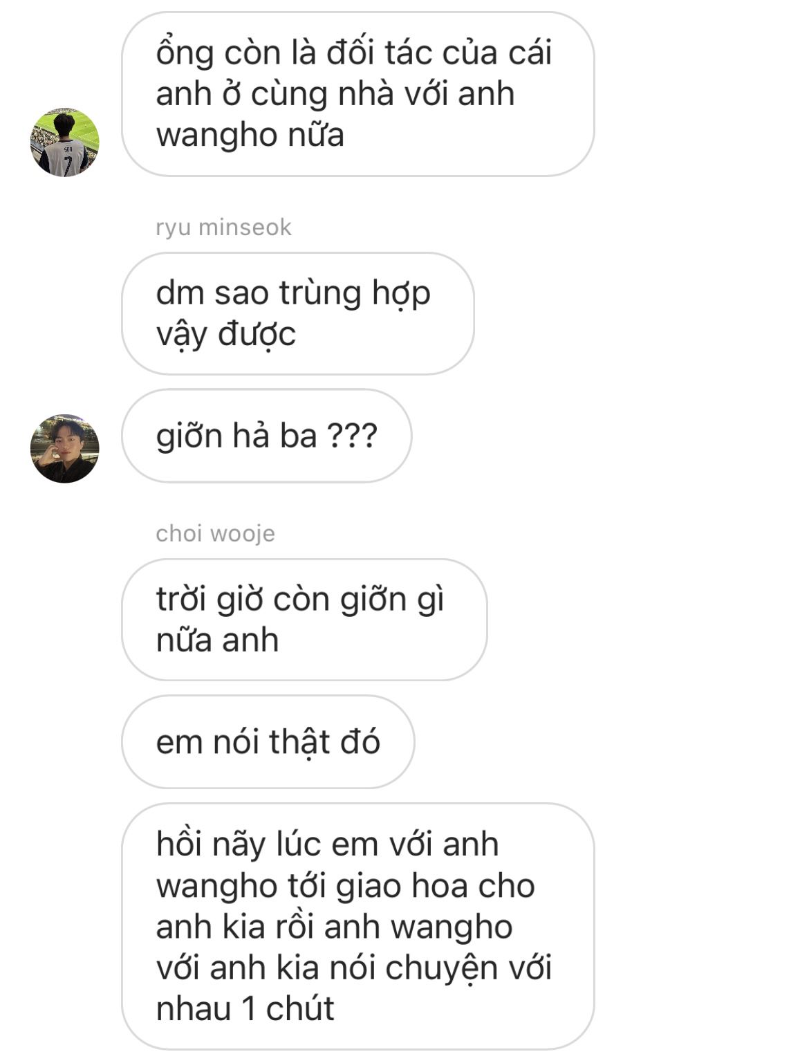Click the words 'nữa anh' in wooje's first bubble

217,640
